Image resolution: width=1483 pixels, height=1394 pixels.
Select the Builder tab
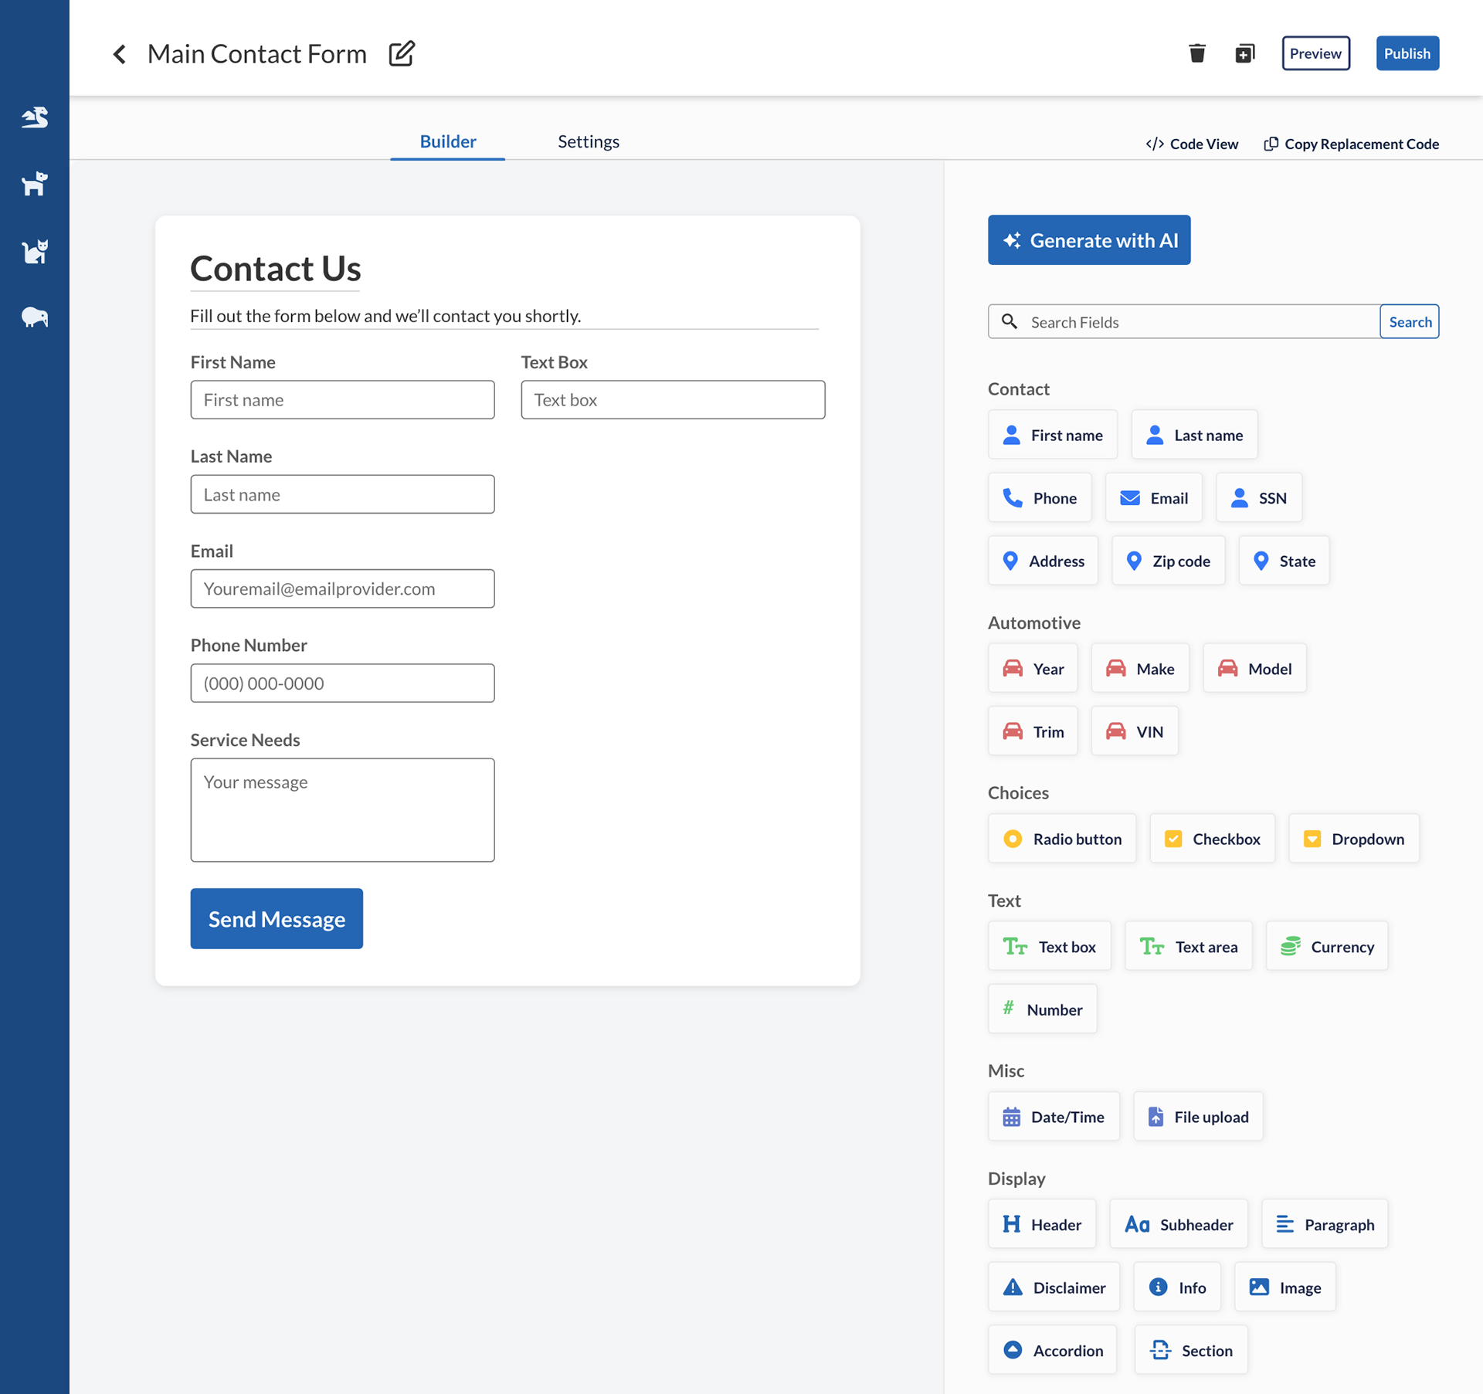tap(447, 141)
